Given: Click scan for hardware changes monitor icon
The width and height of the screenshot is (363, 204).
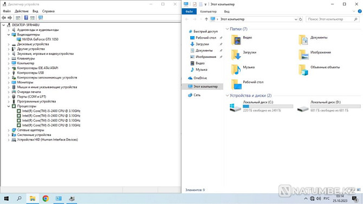Looking at the screenshot, I should click(x=41, y=18).
